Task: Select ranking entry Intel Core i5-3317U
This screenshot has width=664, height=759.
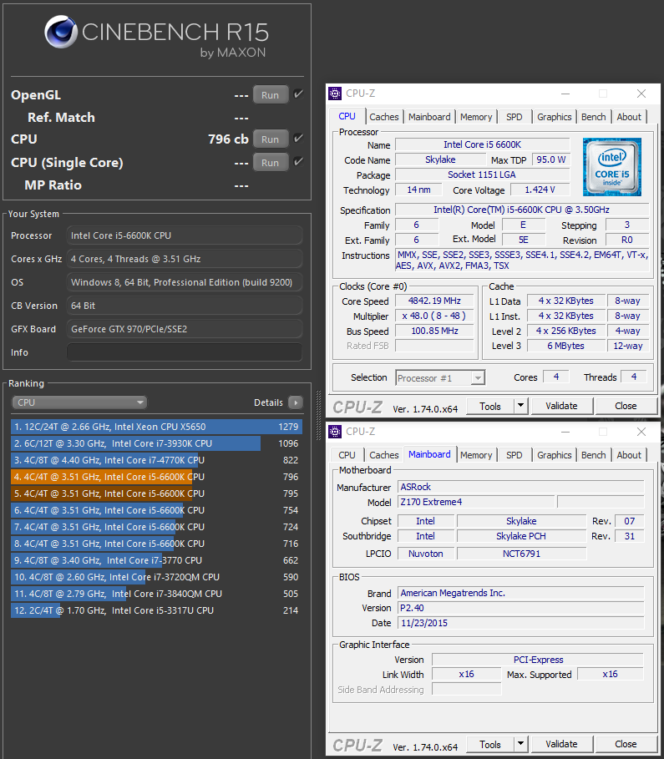Action: (x=156, y=610)
